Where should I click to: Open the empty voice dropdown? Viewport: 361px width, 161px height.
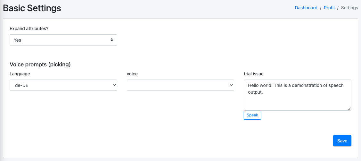click(181, 85)
